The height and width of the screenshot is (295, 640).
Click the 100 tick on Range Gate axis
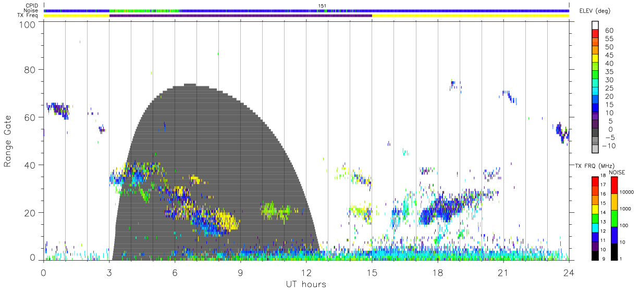pos(28,24)
